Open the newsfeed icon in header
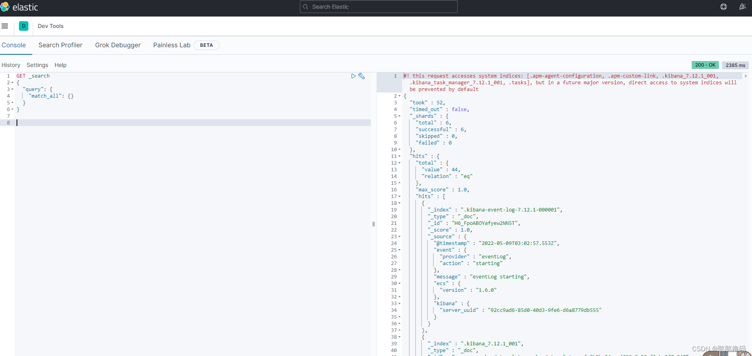The image size is (752, 356). point(743,7)
